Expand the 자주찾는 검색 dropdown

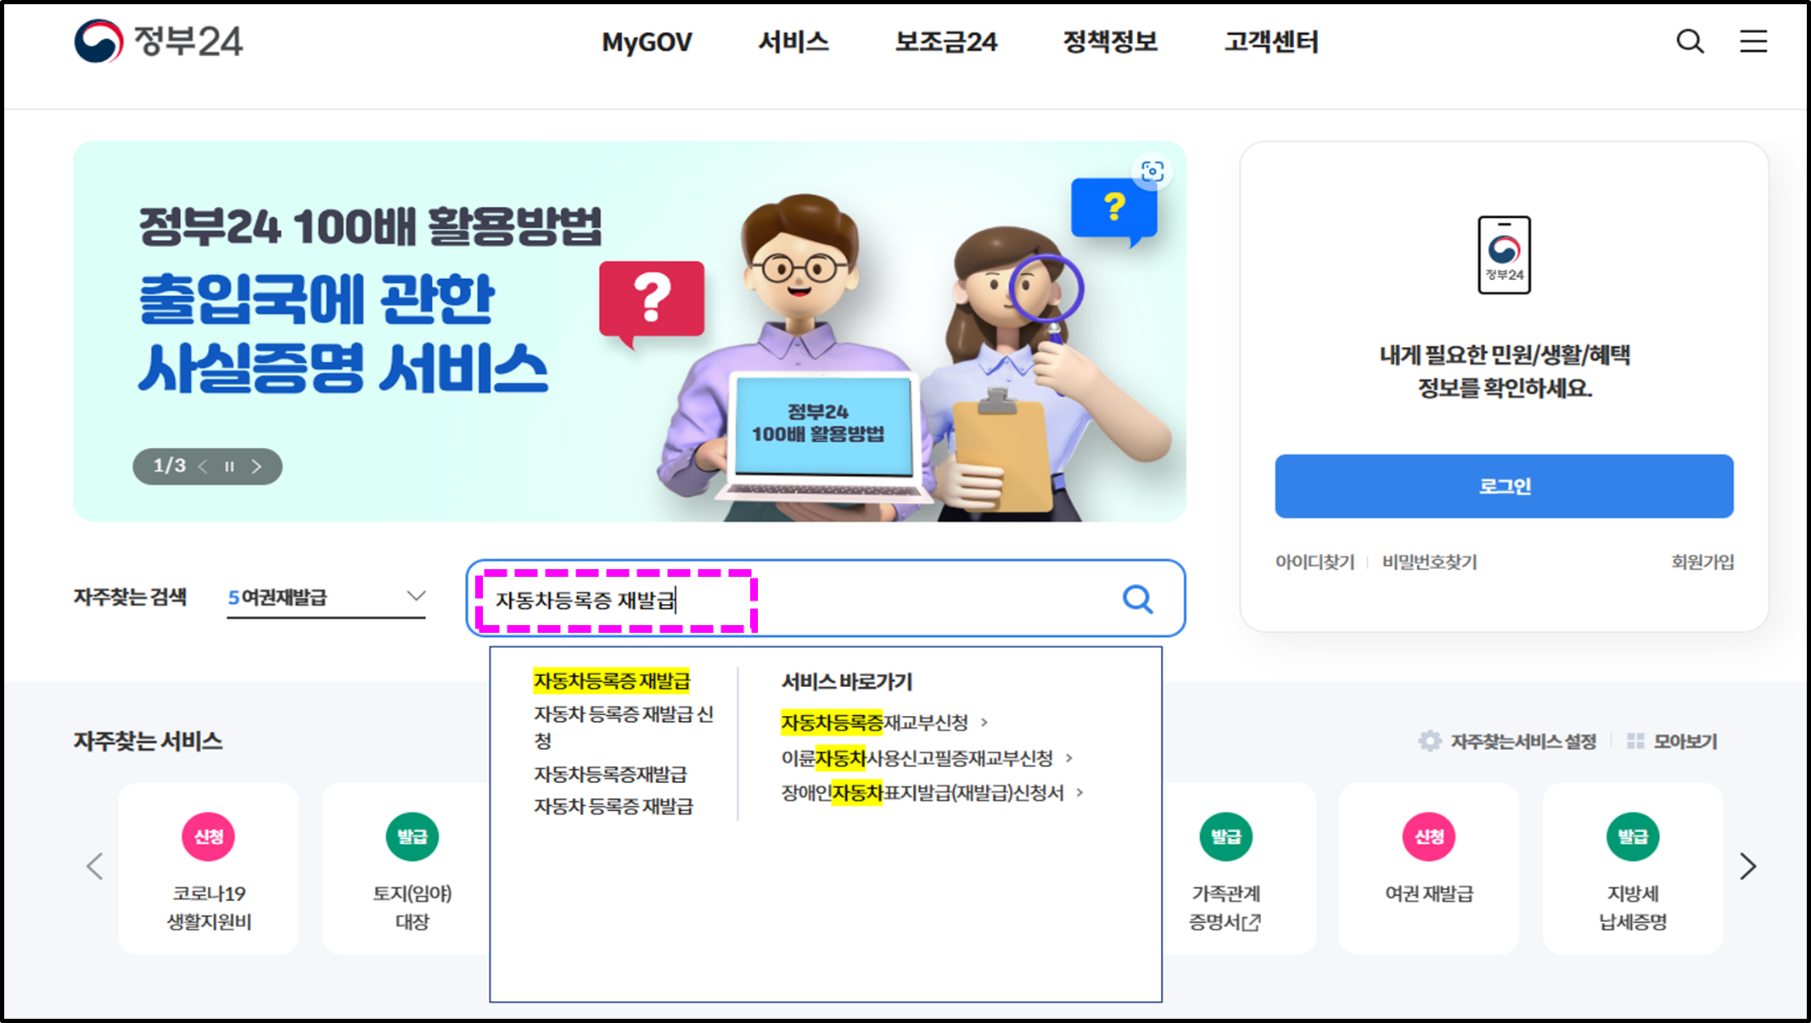click(x=415, y=596)
